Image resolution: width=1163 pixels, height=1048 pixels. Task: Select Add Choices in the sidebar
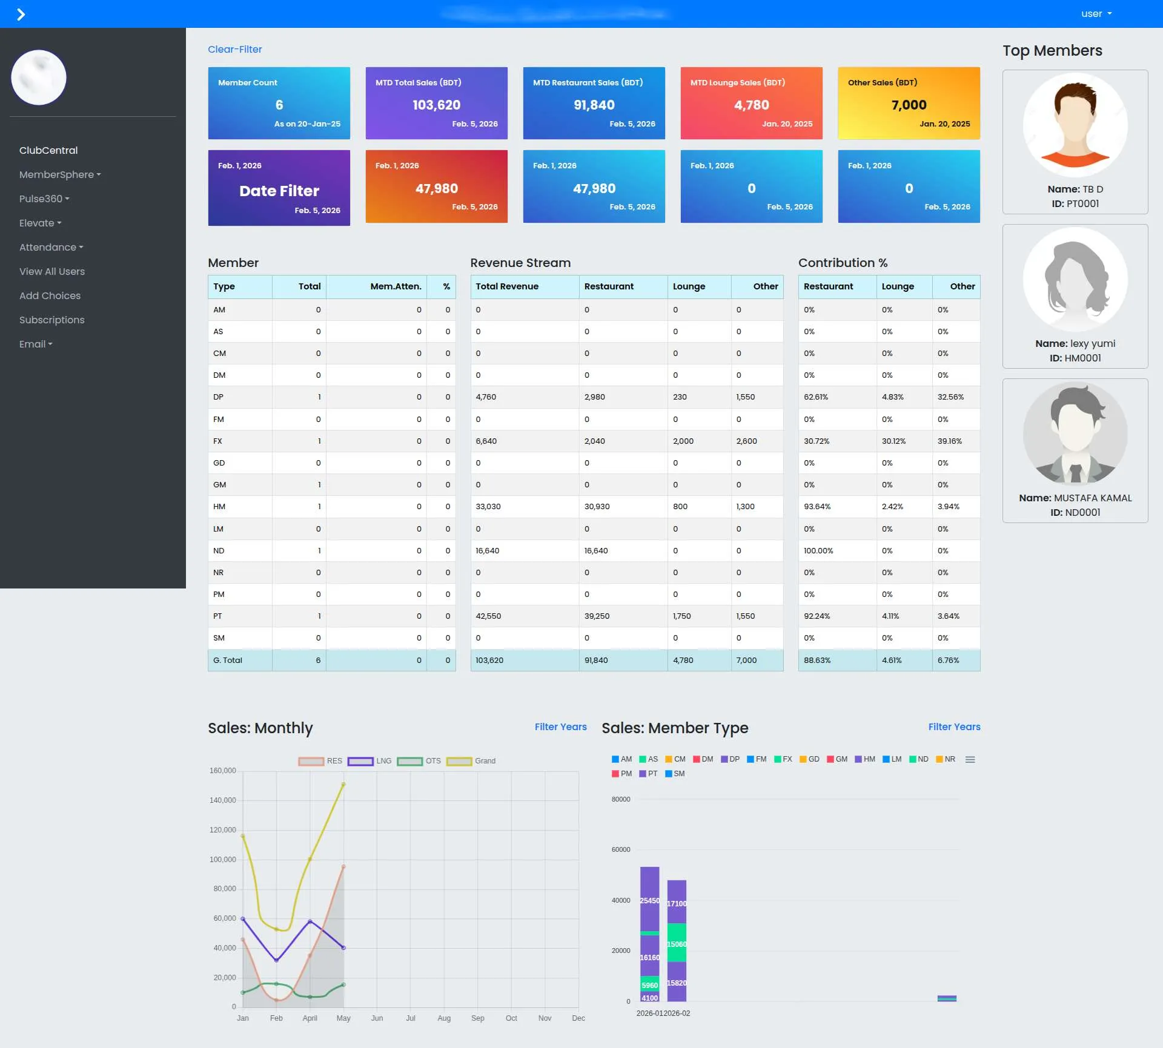coord(50,295)
